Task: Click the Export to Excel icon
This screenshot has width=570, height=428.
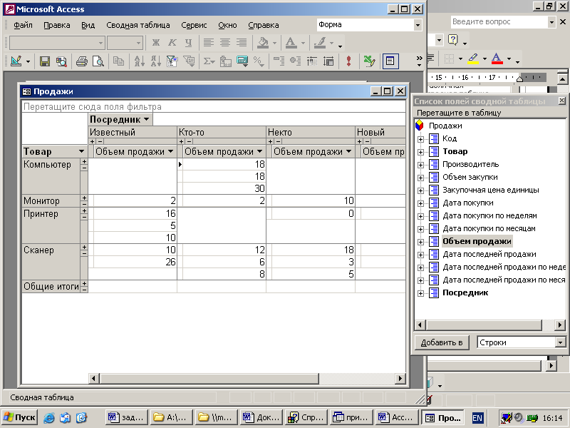Action: [x=369, y=61]
